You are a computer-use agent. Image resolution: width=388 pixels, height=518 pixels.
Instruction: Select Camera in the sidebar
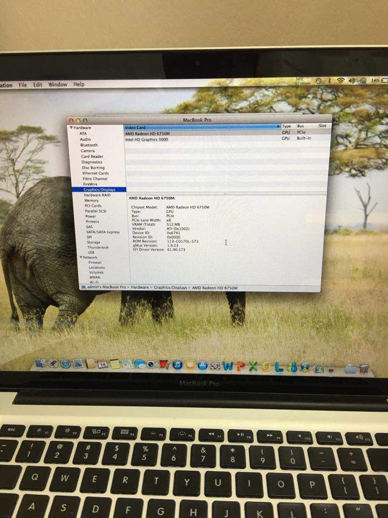coord(87,151)
